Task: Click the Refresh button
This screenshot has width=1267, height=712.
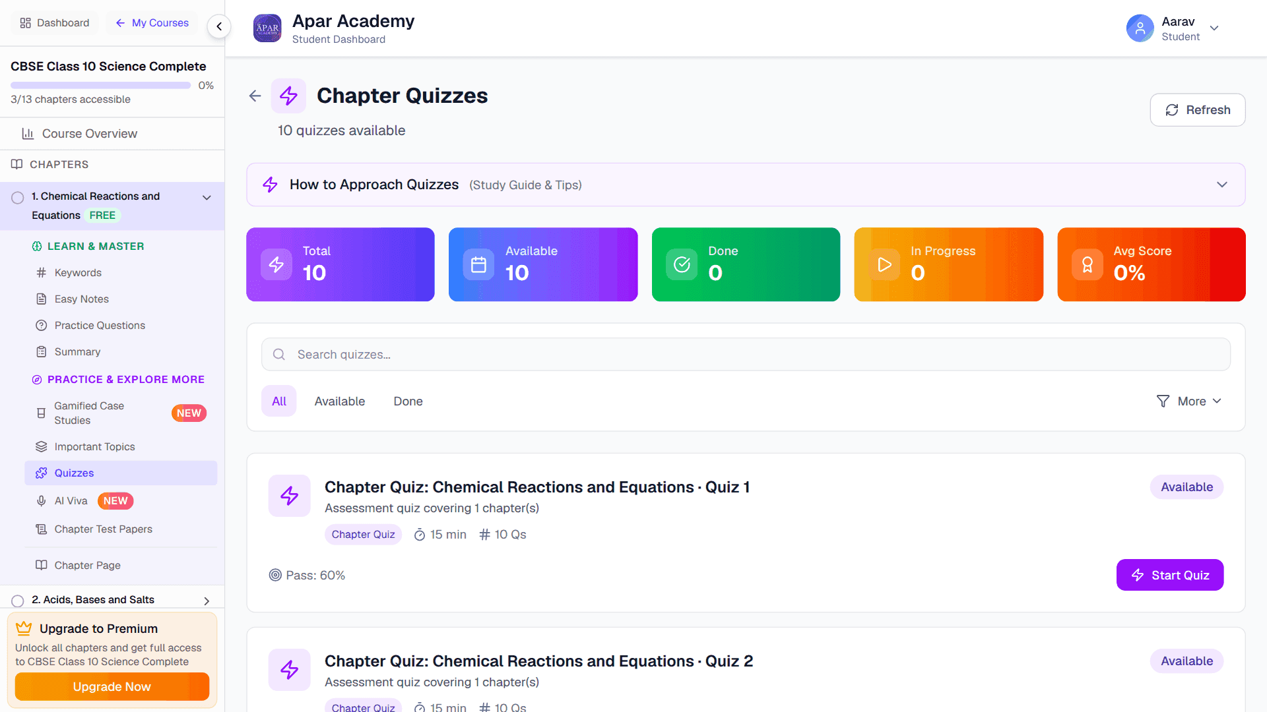Action: (1198, 110)
